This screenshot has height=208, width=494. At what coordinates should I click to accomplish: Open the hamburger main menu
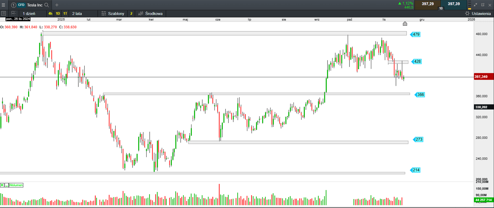point(3,5)
